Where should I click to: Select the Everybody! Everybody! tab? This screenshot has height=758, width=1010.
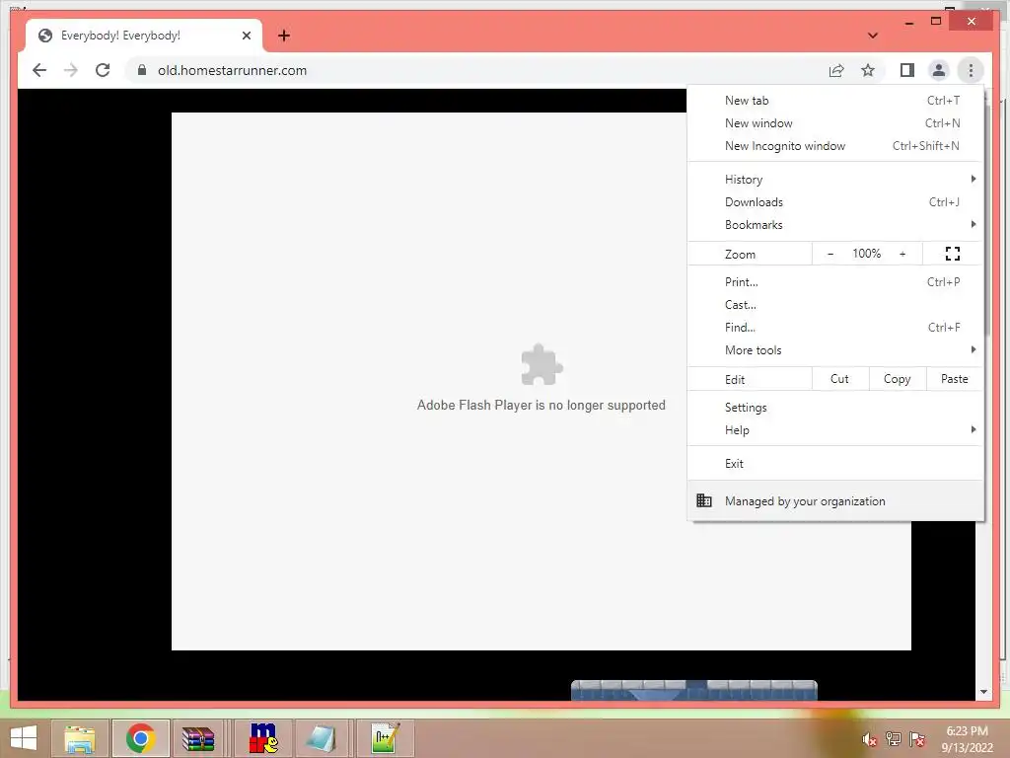(x=144, y=36)
